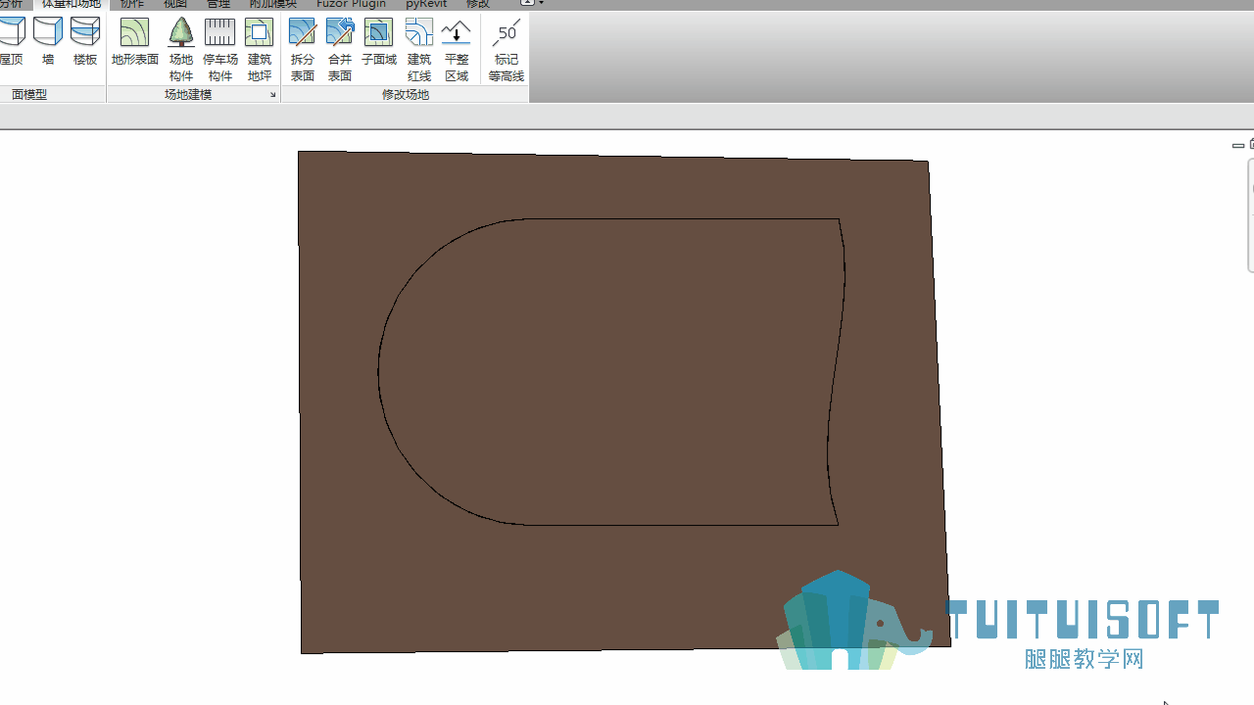This screenshot has height=705, width=1254.
Task: Switch to the 修改 modify tab
Action: (x=477, y=4)
